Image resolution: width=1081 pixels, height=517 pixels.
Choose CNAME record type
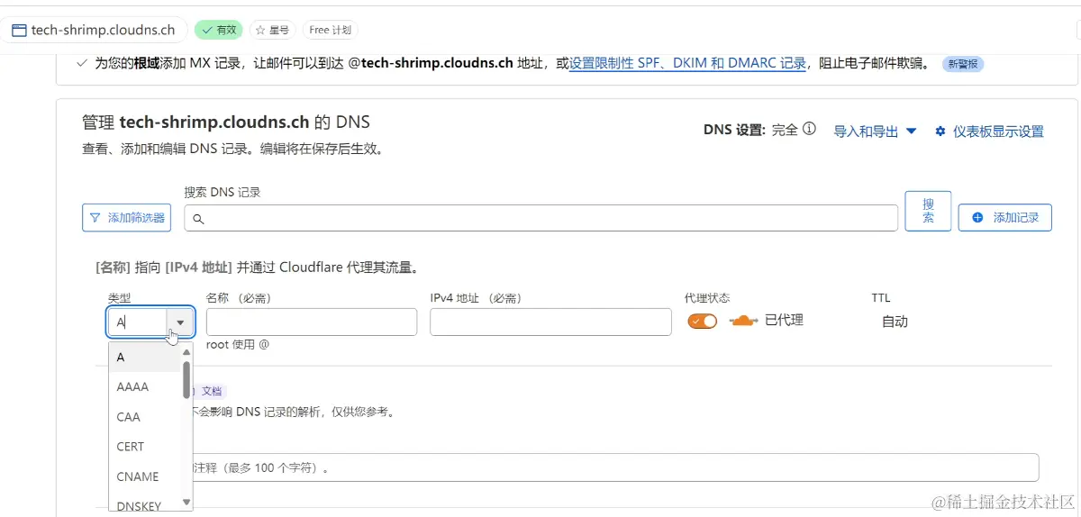pyautogui.click(x=145, y=476)
